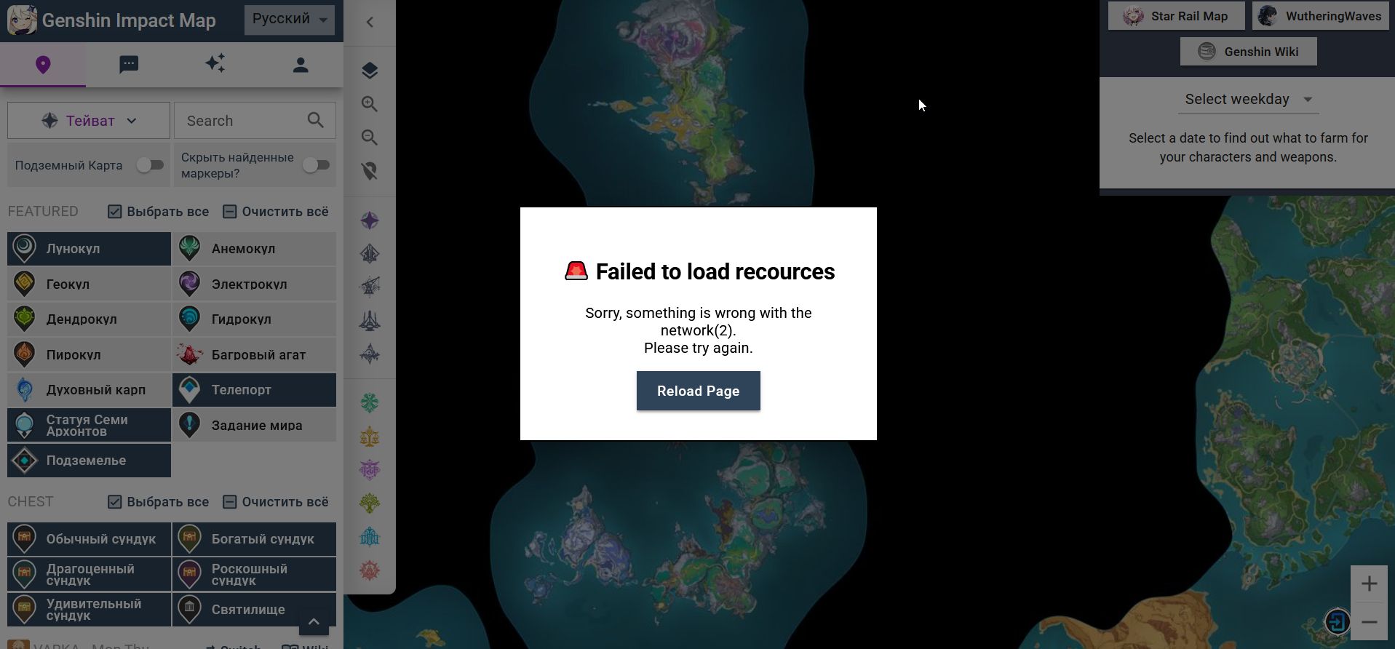
Task: Open the map layers icon
Action: [370, 71]
